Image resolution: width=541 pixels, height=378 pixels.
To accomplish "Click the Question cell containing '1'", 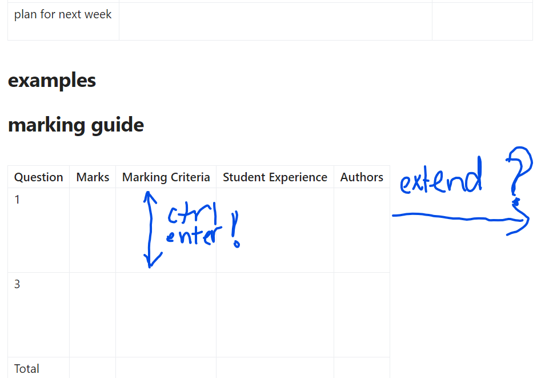I will (x=39, y=230).
